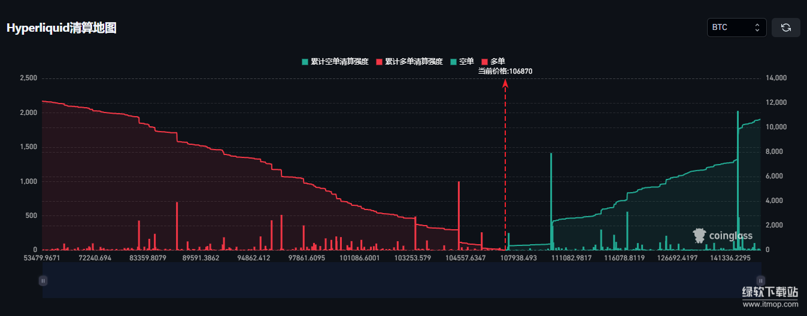Click the right zoom slider handle

[761, 280]
